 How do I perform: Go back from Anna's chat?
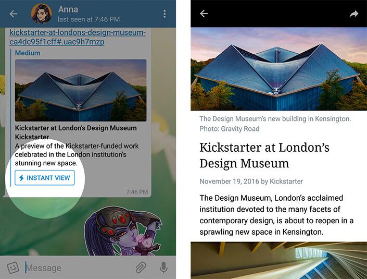(x=14, y=14)
